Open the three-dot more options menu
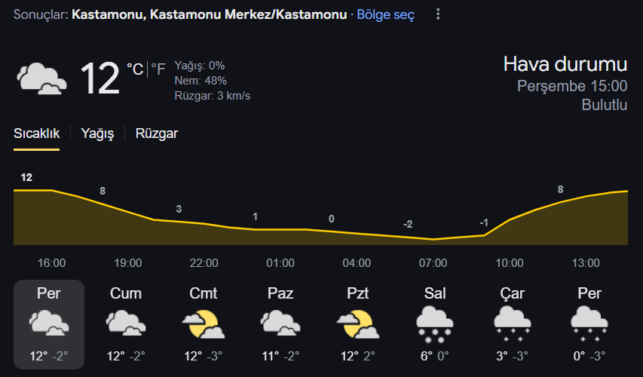Screen dimensions: 643x377 (x=438, y=14)
